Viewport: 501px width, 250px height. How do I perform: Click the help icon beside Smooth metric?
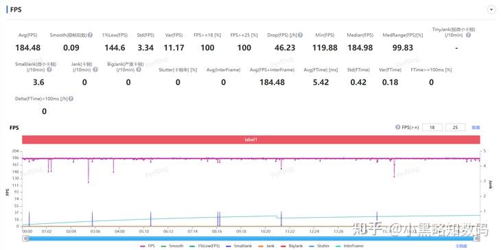click(x=91, y=35)
